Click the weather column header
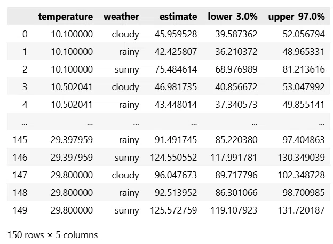333x244 pixels. [x=121, y=17]
